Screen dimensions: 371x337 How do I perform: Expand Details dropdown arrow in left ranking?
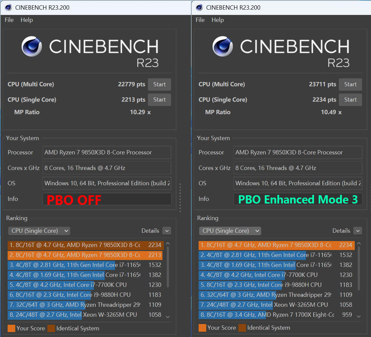pos(167,231)
